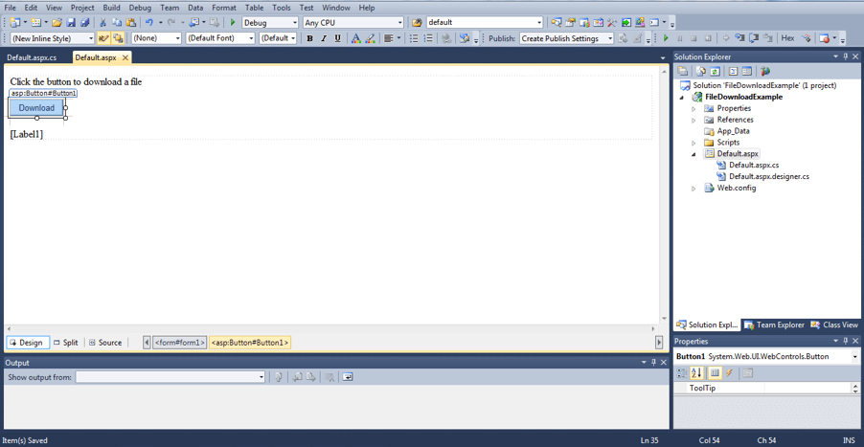
Task: Switch to Default.aspx.cs tab
Action: [x=32, y=57]
